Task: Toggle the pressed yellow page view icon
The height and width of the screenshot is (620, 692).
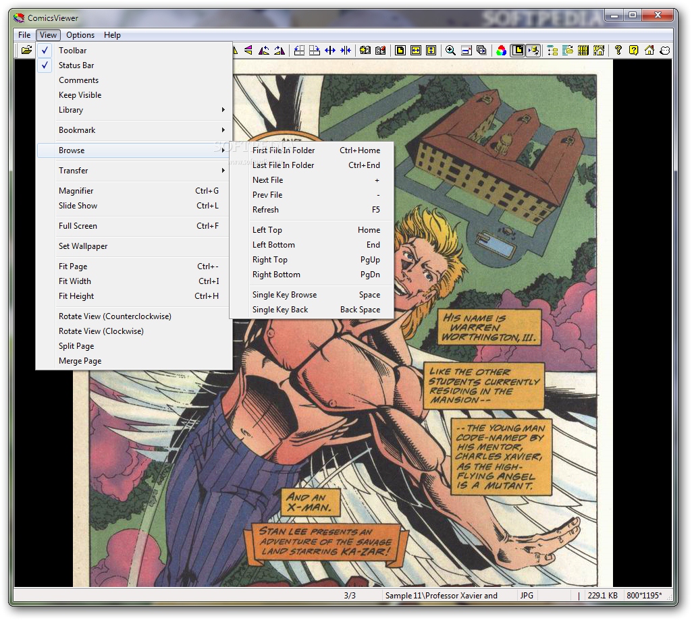Action: [x=518, y=51]
